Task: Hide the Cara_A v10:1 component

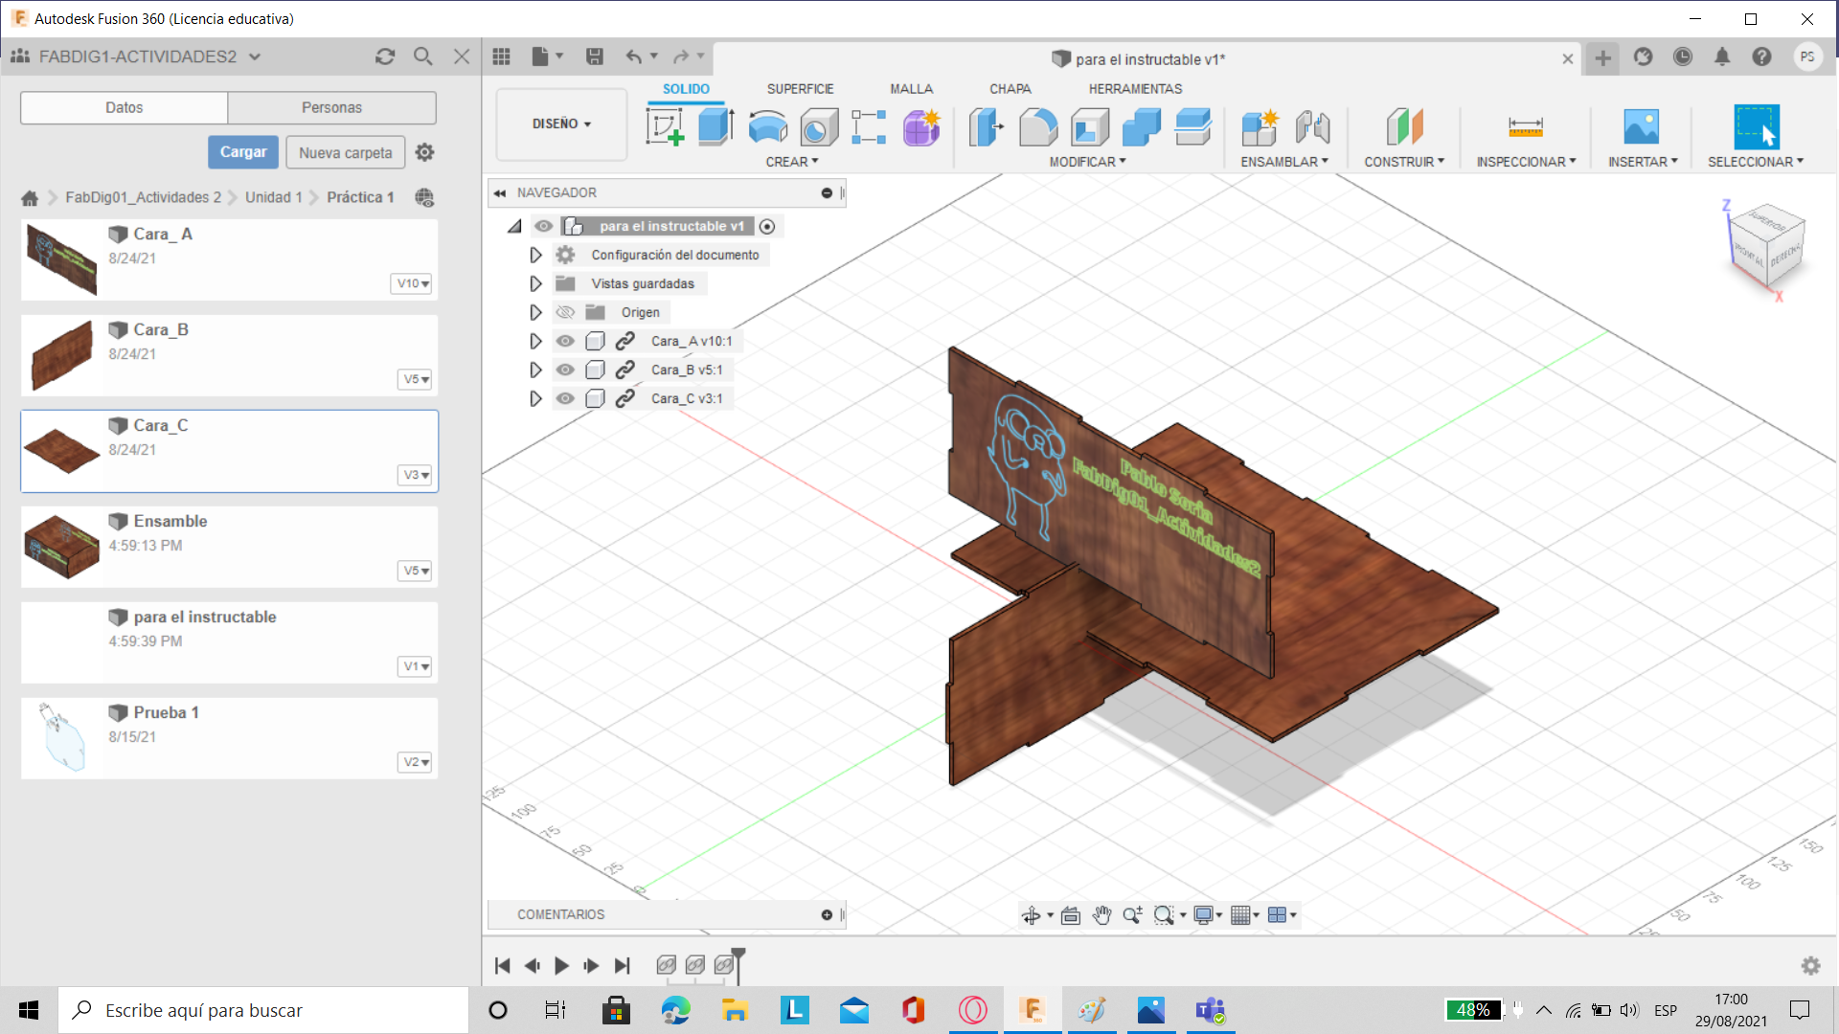Action: tap(565, 341)
